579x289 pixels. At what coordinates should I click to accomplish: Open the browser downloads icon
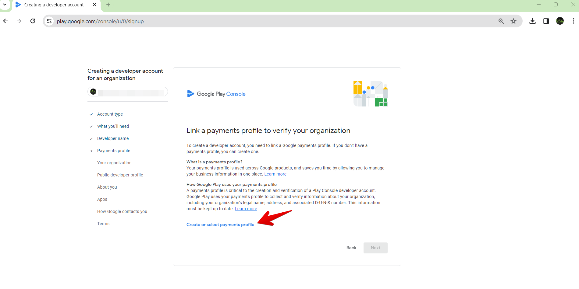click(x=532, y=21)
